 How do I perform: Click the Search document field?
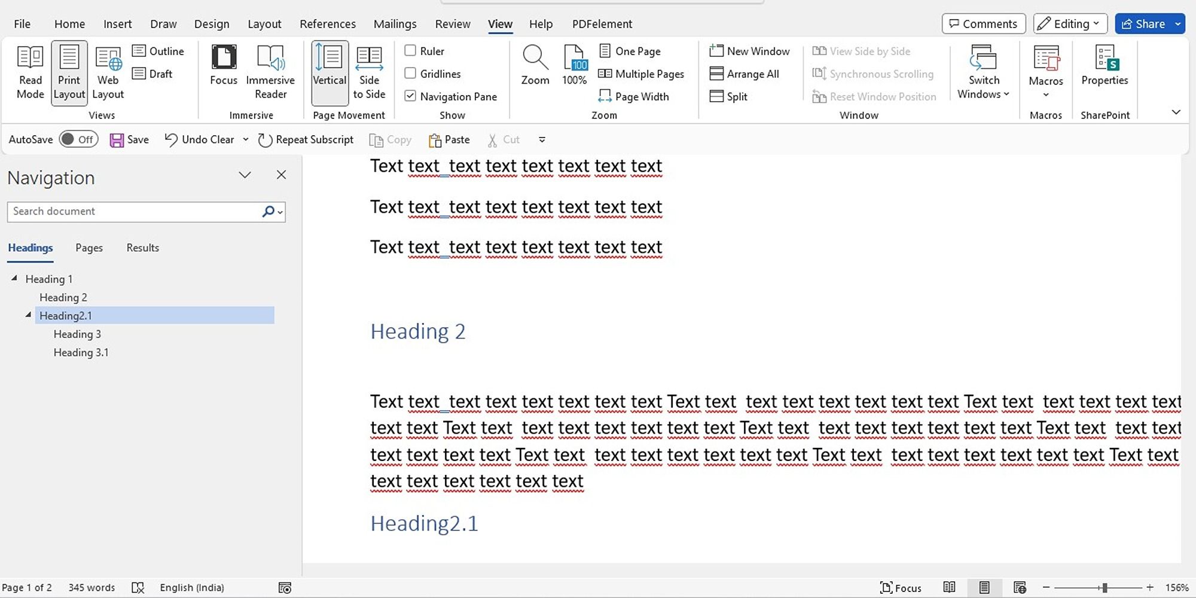tap(135, 212)
